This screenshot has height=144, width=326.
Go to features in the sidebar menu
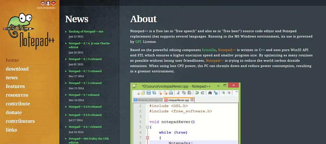click(15, 86)
